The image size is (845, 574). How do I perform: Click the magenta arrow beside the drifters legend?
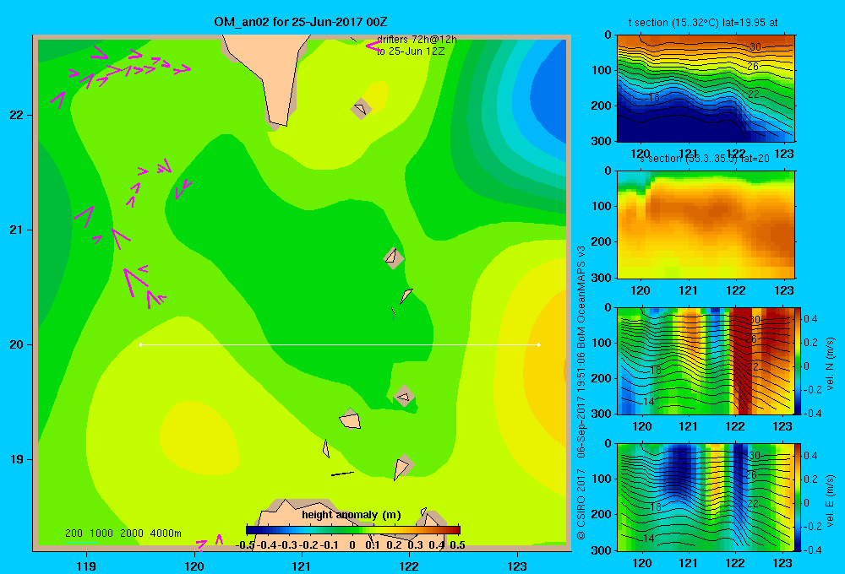pos(373,46)
